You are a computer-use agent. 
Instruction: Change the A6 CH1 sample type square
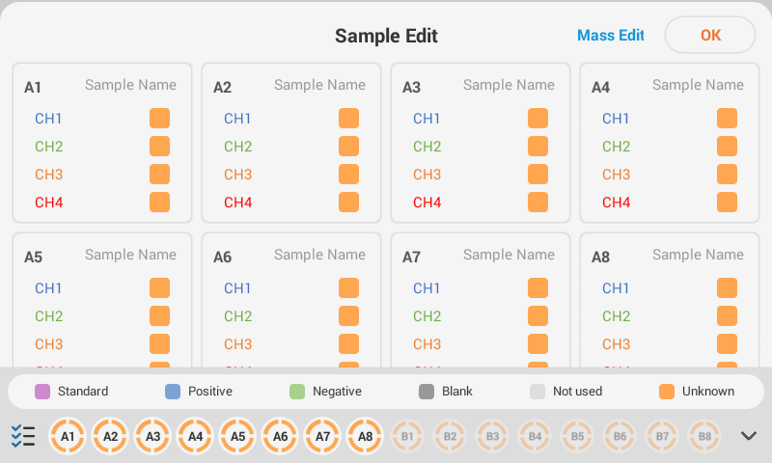point(348,288)
